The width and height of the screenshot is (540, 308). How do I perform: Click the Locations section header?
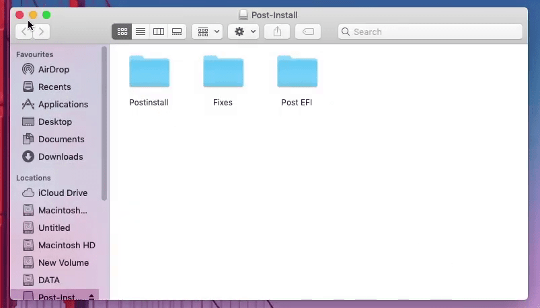34,178
